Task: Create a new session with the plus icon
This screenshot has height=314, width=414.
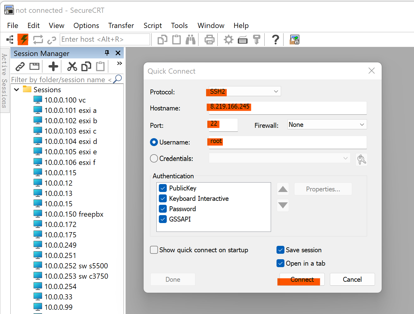Action: click(52, 66)
